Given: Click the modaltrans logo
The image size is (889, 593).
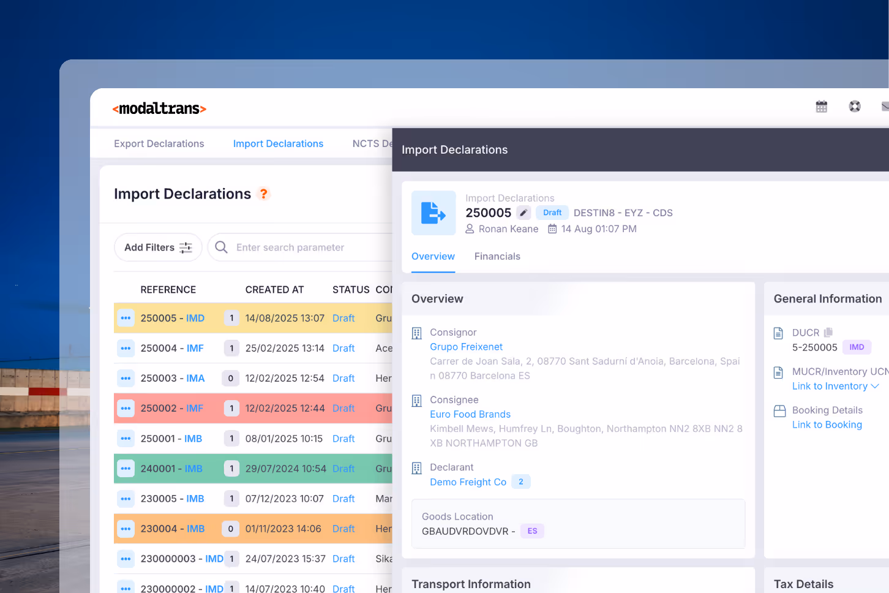Looking at the screenshot, I should pyautogui.click(x=159, y=108).
